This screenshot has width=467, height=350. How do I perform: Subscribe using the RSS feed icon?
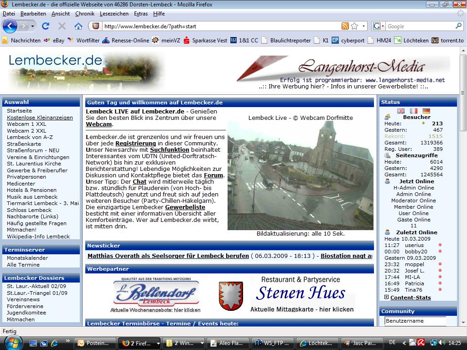click(345, 26)
